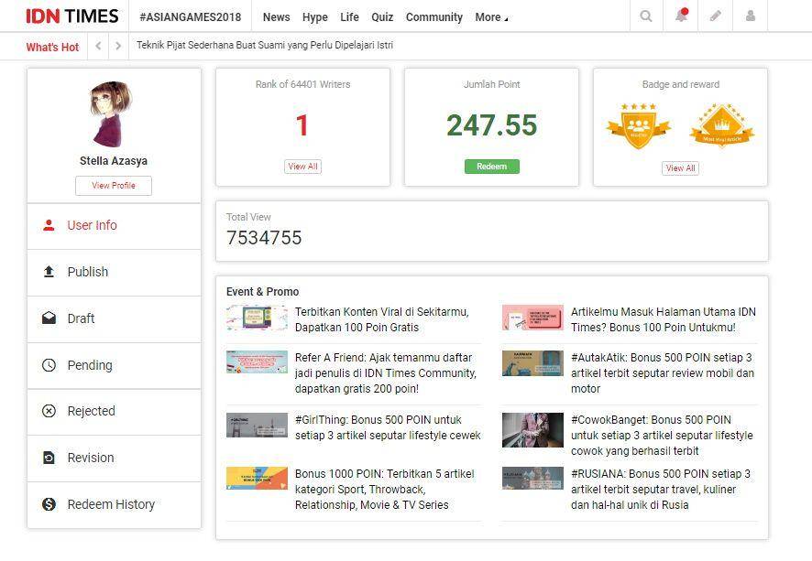Click the Stella Azasya name
The image size is (812, 561).
click(x=114, y=161)
